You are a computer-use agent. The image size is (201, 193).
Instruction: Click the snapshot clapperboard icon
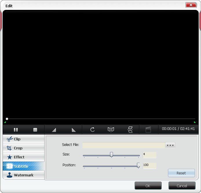(148, 130)
